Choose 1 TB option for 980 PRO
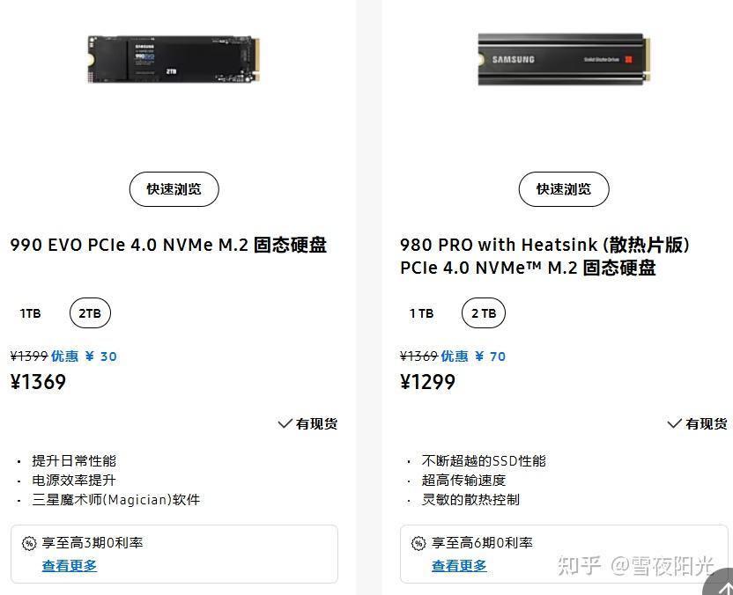 (x=421, y=313)
